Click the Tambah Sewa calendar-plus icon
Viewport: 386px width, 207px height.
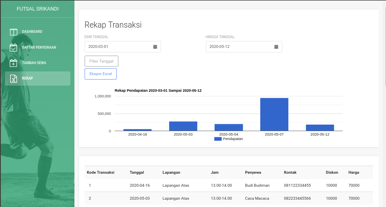(x=13, y=63)
